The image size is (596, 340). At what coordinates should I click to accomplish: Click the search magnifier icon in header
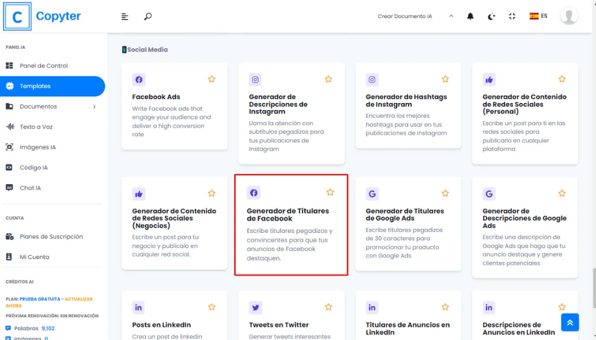148,16
